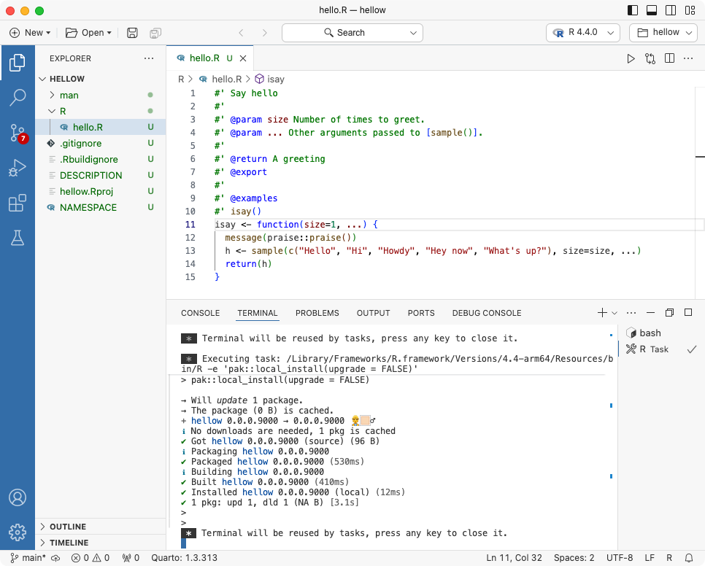Open the Search view in activity bar

pyautogui.click(x=17, y=97)
